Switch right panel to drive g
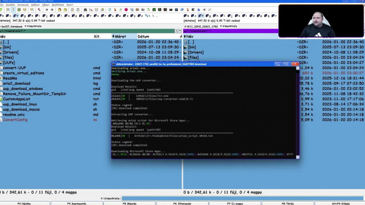The width and height of the screenshot is (365, 205). click(208, 16)
